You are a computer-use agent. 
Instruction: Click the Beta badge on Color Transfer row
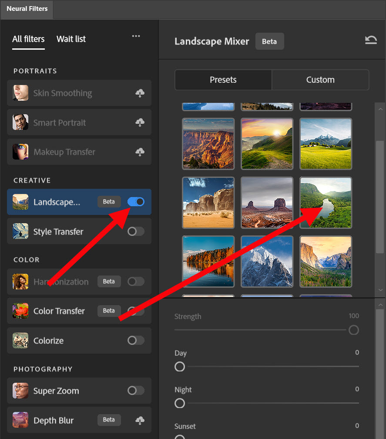[109, 311]
